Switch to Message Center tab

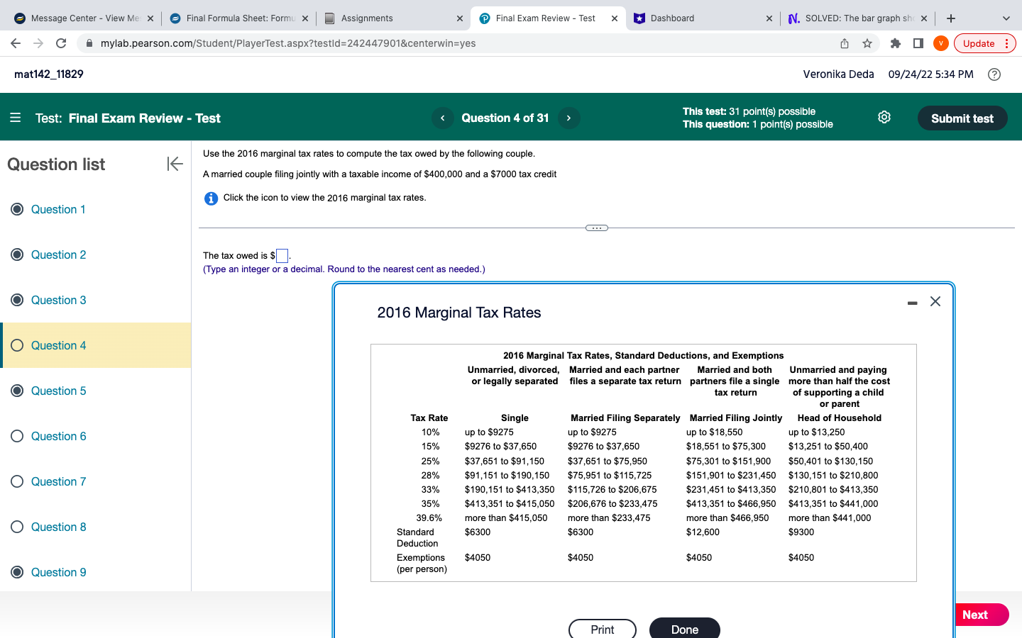84,18
